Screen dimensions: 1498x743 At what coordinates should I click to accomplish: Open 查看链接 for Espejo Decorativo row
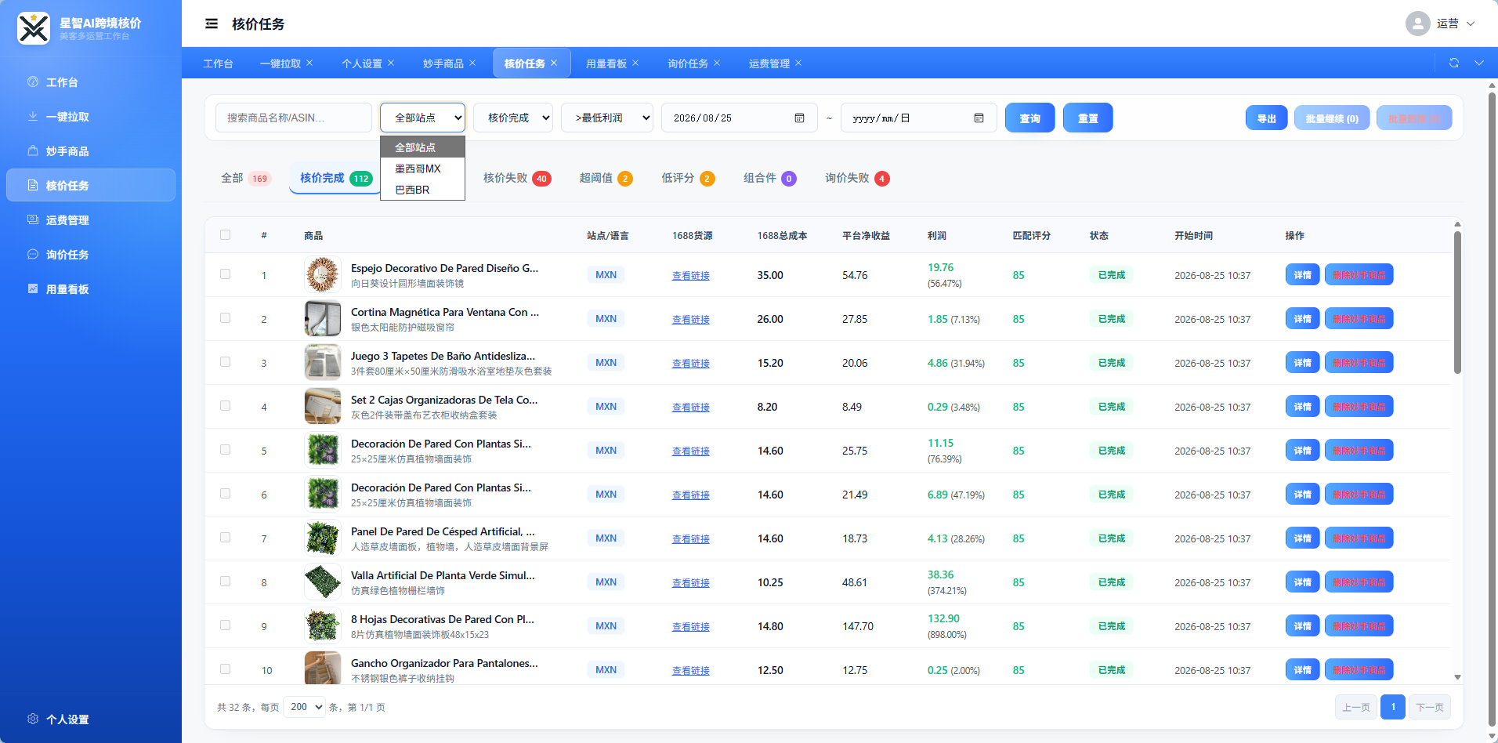coord(690,275)
